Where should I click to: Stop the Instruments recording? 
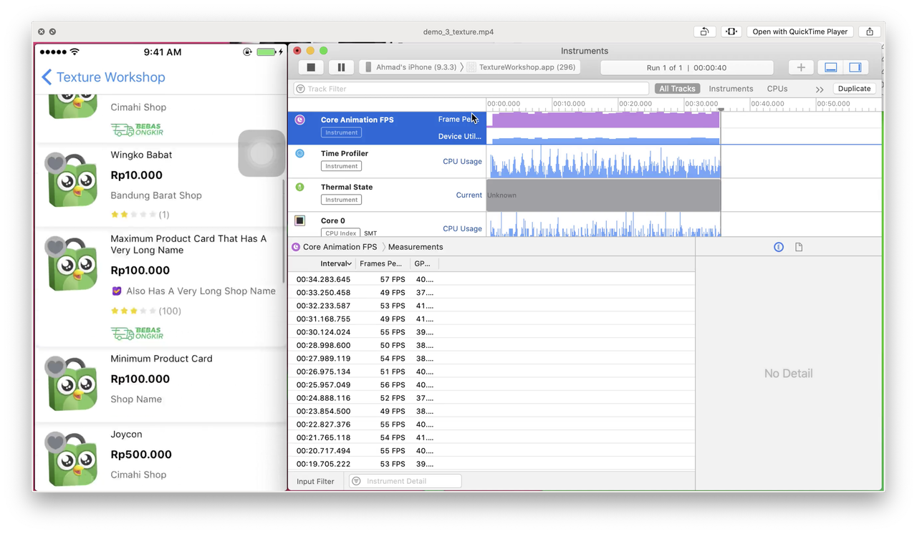coord(311,67)
